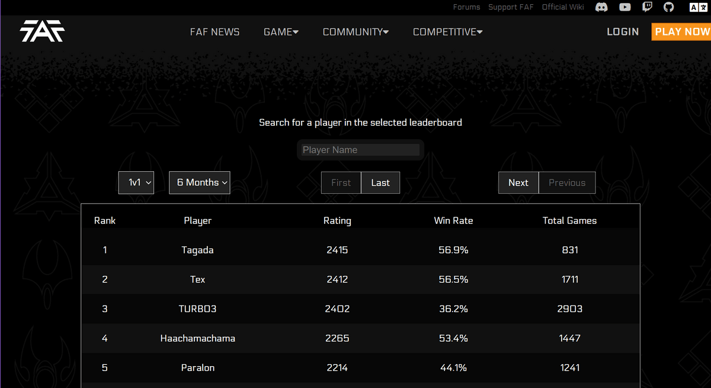Image resolution: width=711 pixels, height=388 pixels.
Task: Select player Tagada
Action: 198,250
